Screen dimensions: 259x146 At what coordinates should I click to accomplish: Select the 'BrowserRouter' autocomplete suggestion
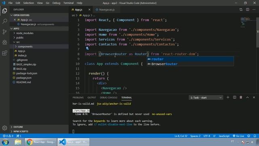(x=190, y=64)
